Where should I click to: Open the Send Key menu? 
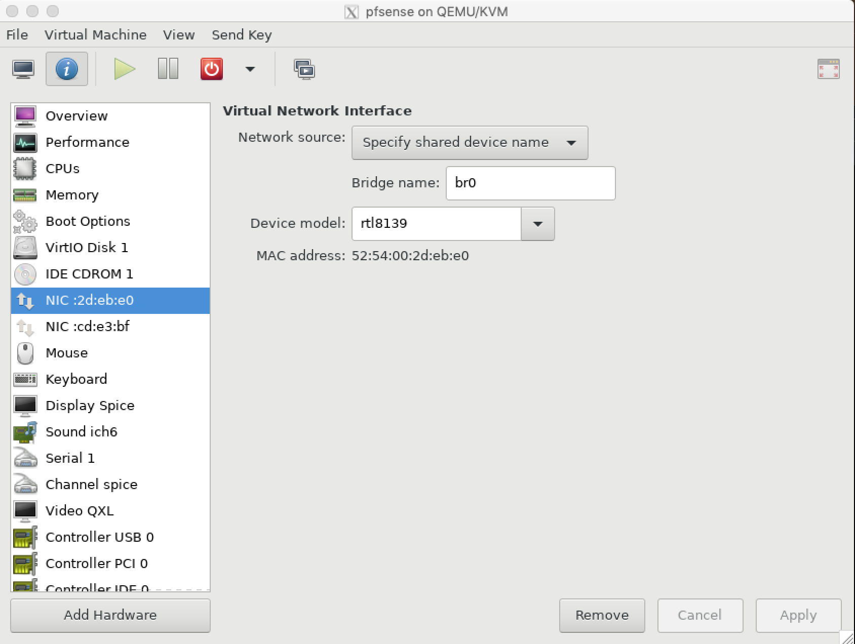tap(242, 34)
